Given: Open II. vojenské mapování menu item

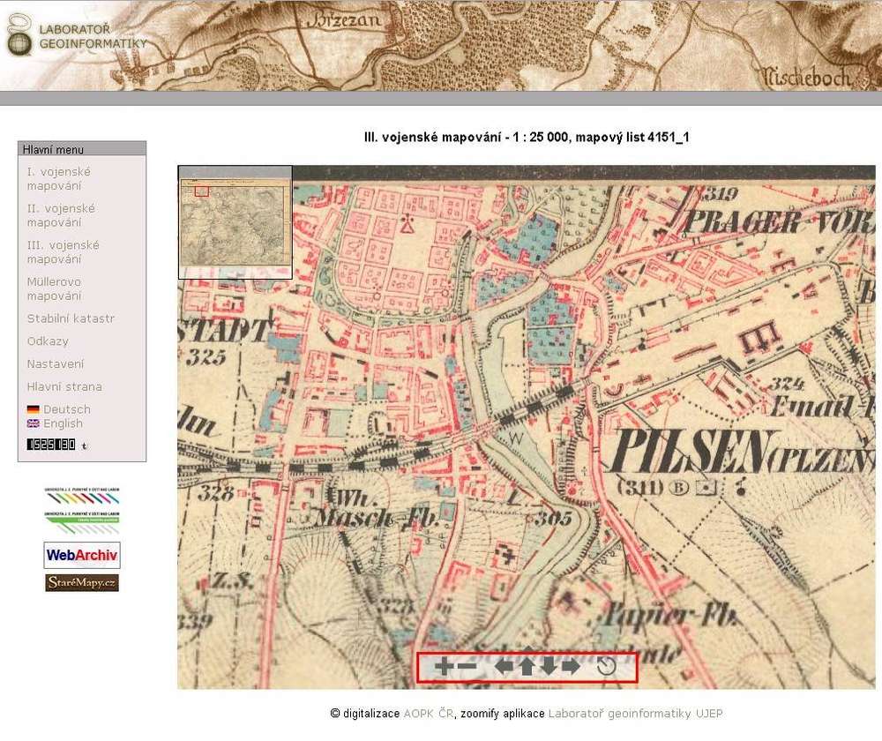Looking at the screenshot, I should point(60,215).
